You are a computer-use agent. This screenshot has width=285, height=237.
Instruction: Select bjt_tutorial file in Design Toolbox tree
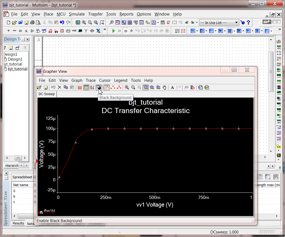coord(17,69)
